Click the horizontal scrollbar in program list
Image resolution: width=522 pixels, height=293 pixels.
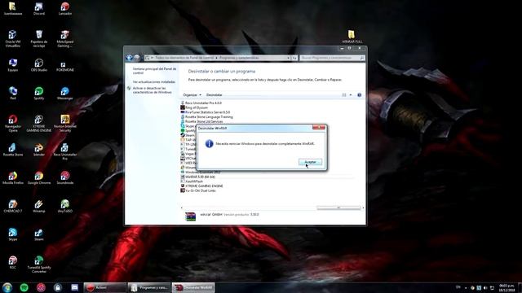point(338,208)
